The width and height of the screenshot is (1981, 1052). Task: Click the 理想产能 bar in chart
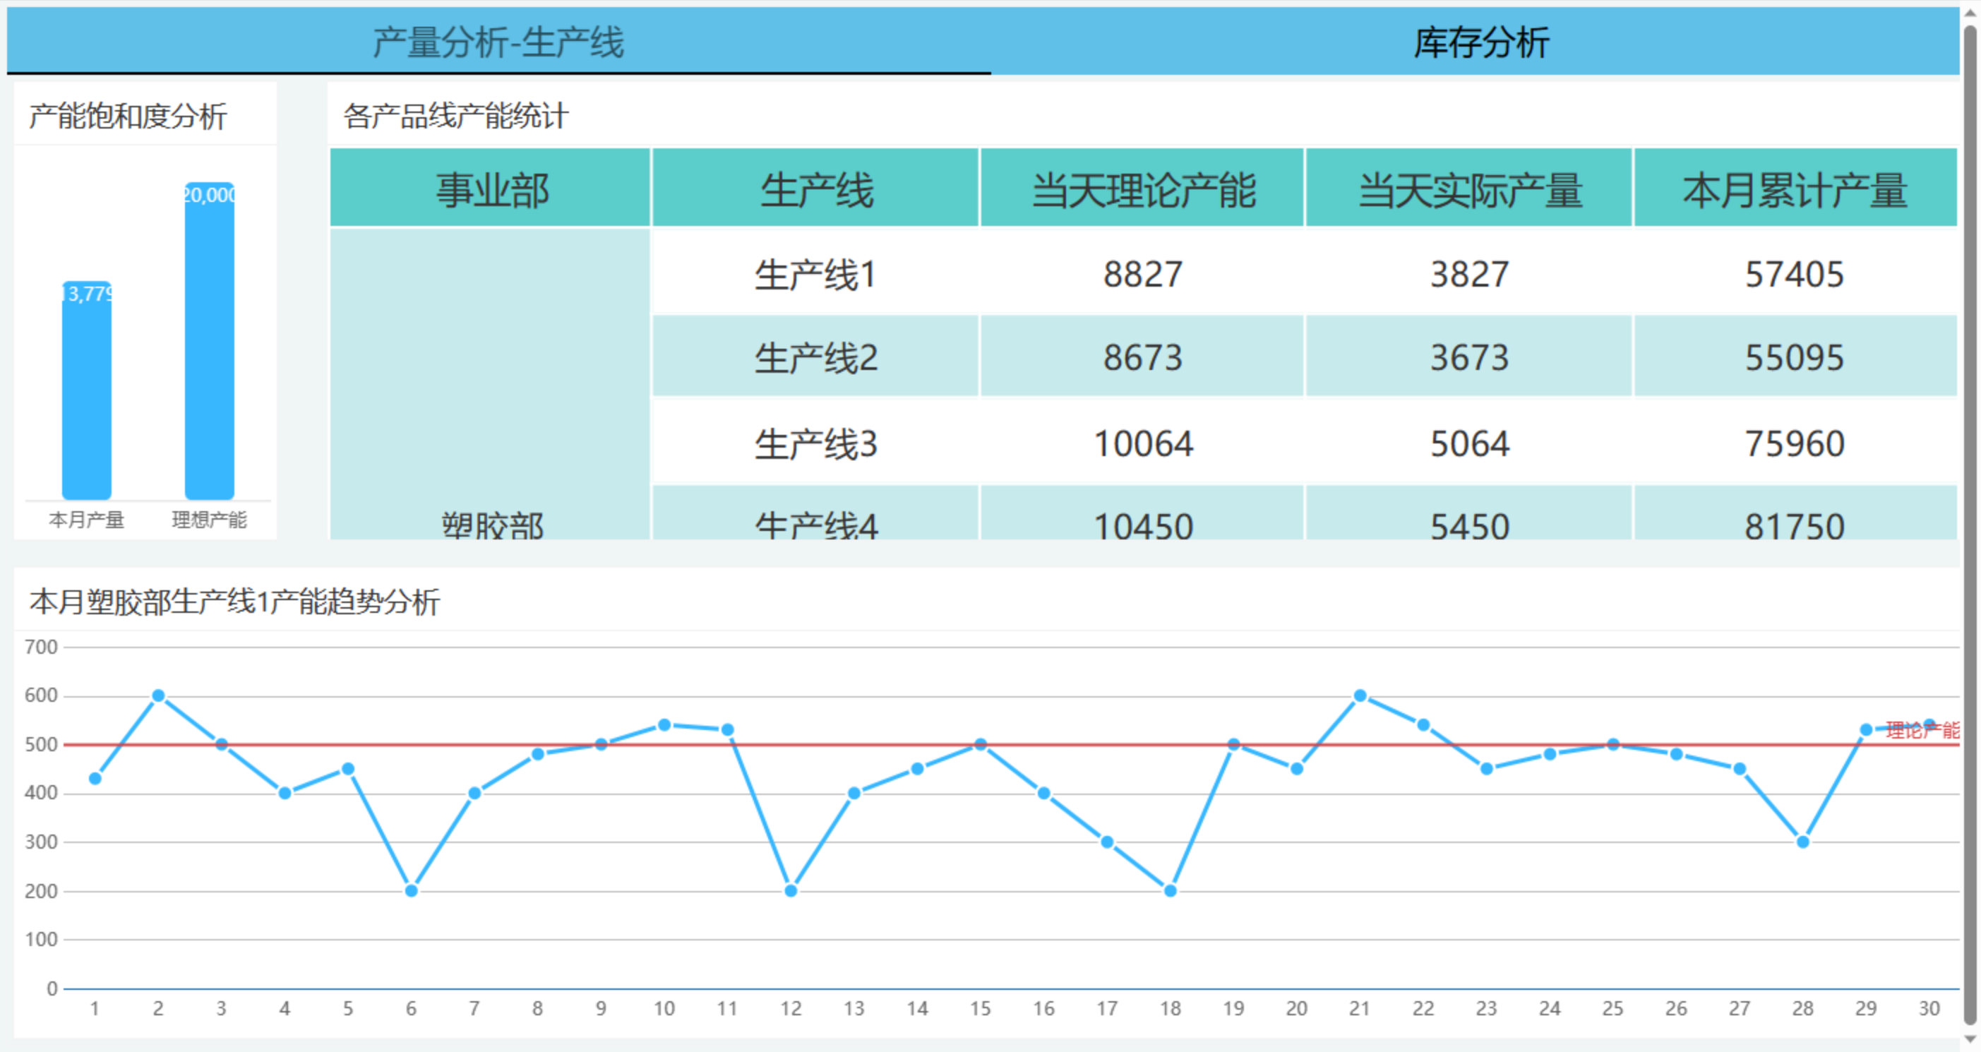coord(209,342)
